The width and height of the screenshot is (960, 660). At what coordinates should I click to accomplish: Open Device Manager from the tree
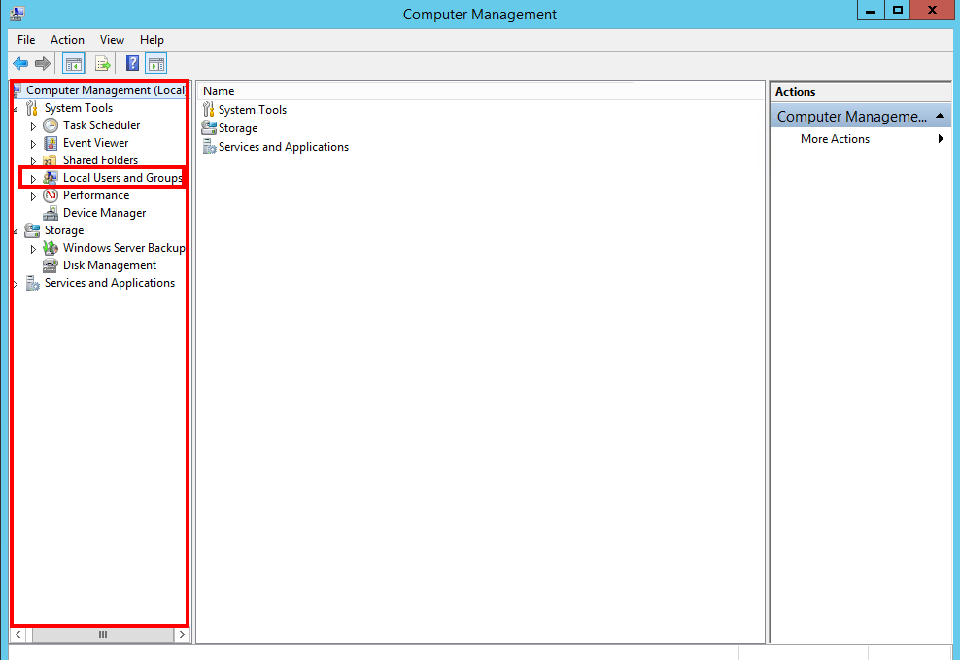pyautogui.click(x=104, y=213)
